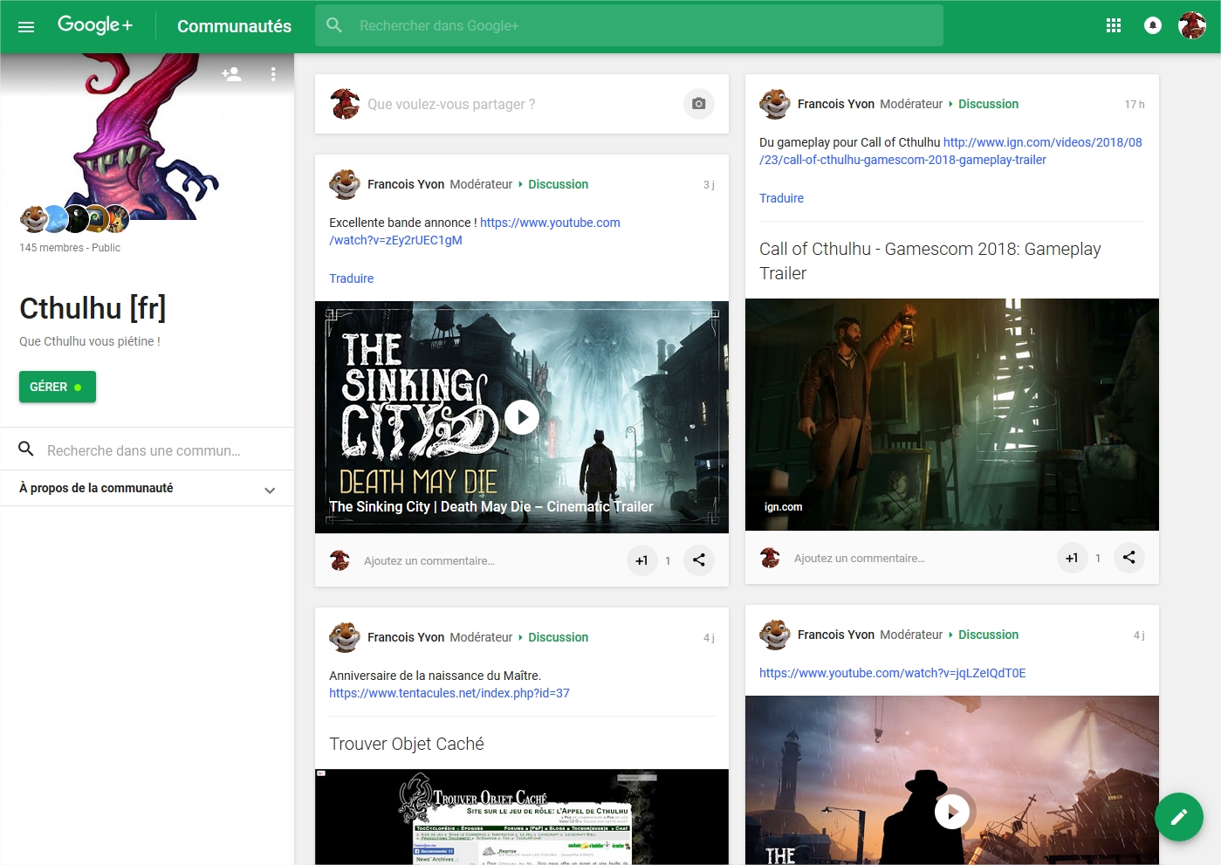Share the Sinking City trailer post
Screen dimensions: 1221x865
(x=699, y=560)
